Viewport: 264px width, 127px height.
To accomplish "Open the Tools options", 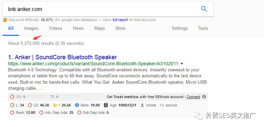I will (203, 28).
